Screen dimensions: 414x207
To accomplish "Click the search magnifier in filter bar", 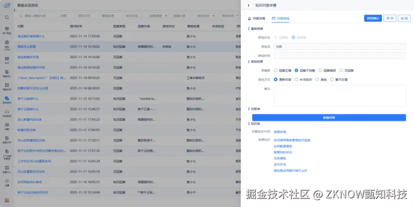I will click(21, 16).
